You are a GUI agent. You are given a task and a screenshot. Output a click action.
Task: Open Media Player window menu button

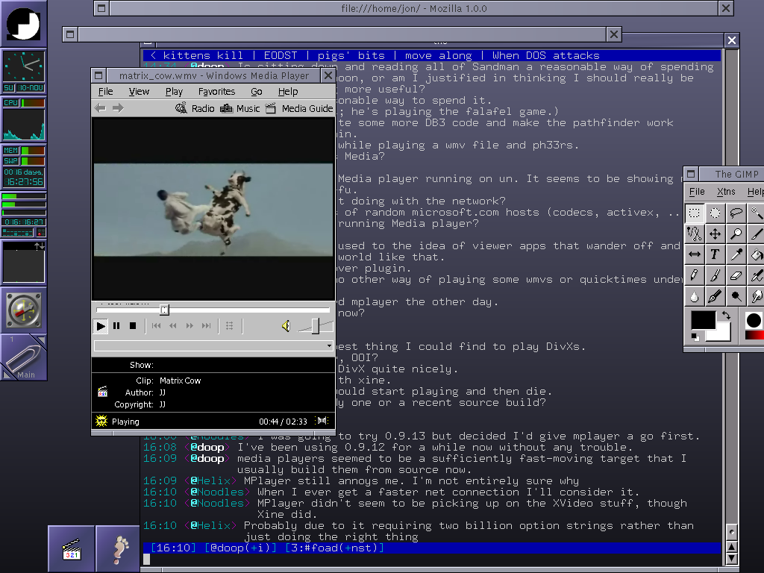(x=98, y=75)
